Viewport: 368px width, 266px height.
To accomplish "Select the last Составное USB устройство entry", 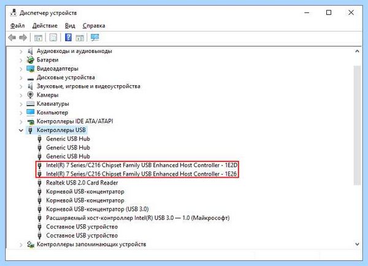I will [82, 235].
